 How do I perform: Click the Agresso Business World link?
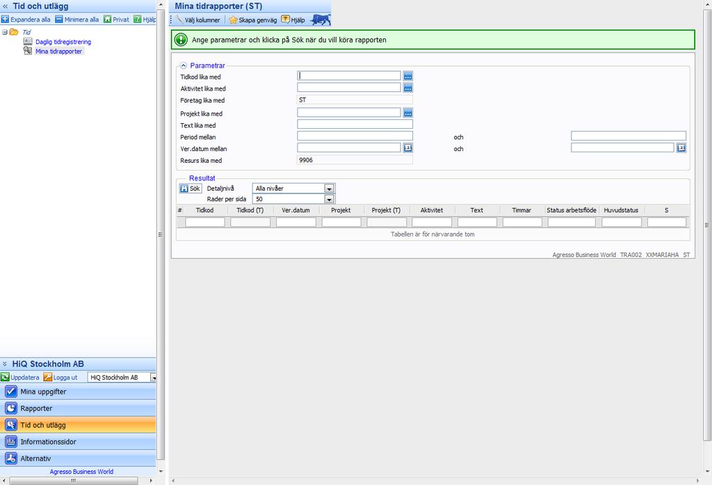tap(82, 472)
